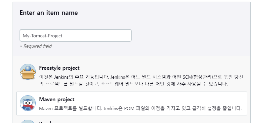Viewport: 254px width, 123px height.
Task: Click the Freestyle description's second line
Action: click(x=133, y=84)
